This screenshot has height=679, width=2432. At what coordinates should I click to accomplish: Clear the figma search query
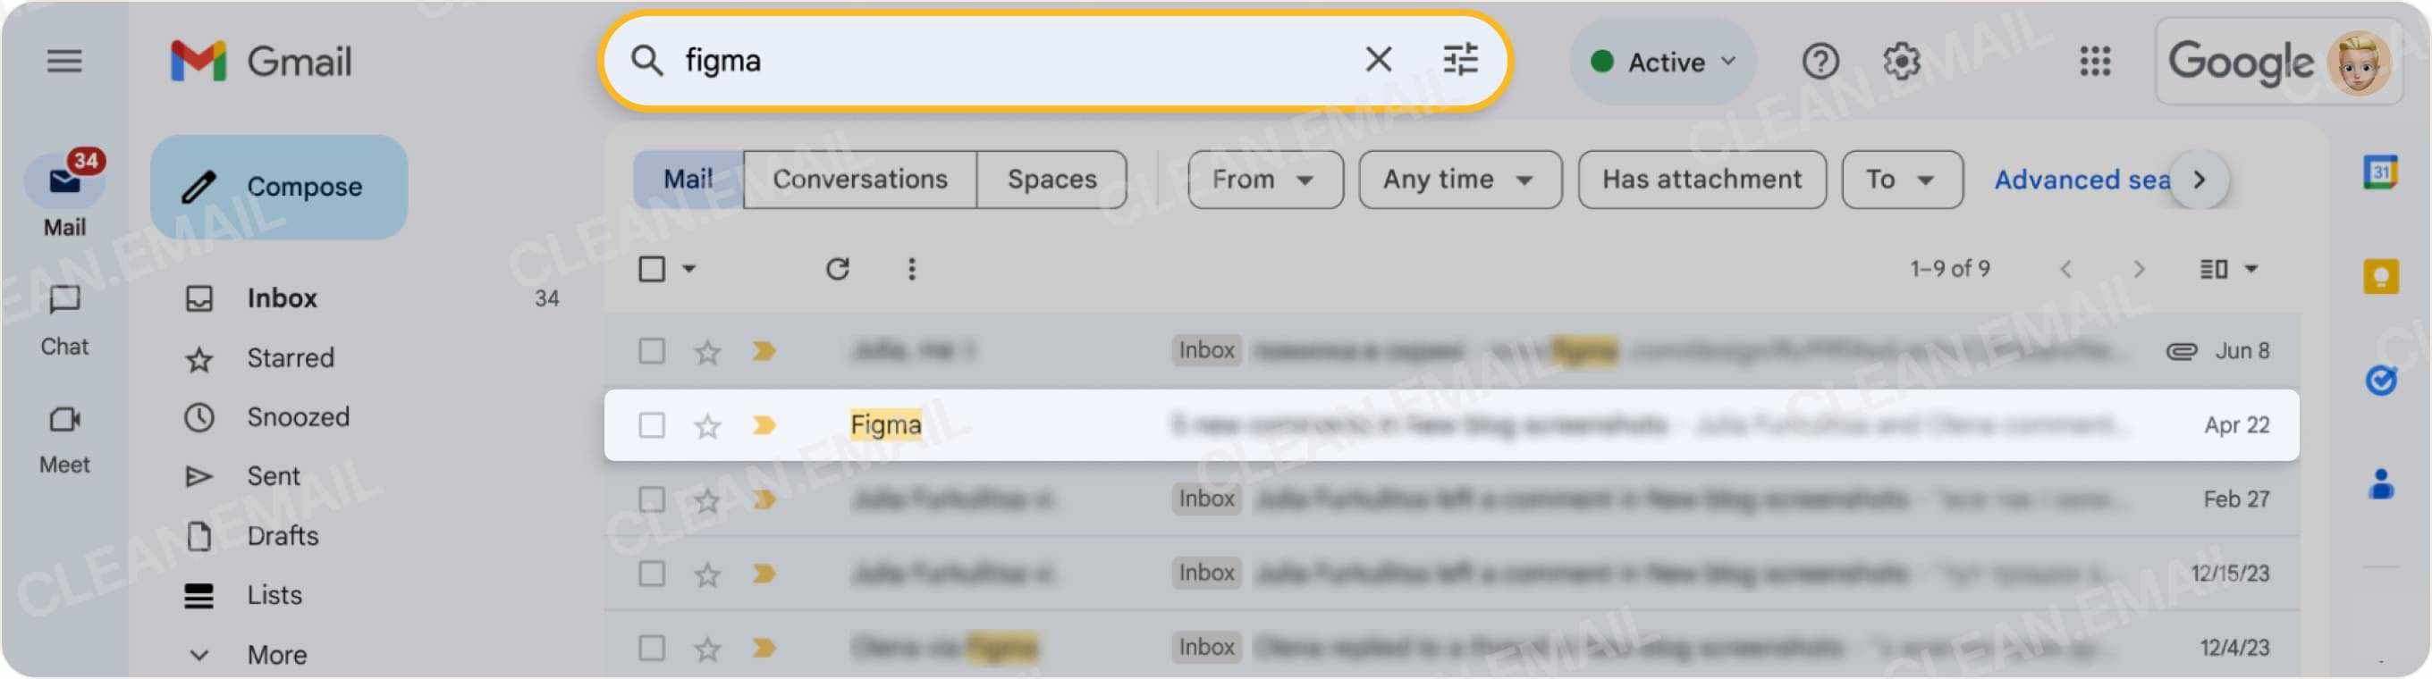pos(1378,59)
